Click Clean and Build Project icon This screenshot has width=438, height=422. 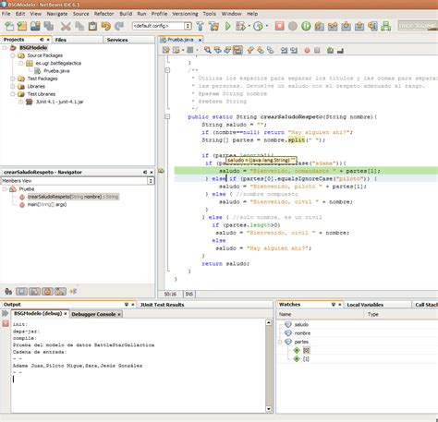click(213, 26)
